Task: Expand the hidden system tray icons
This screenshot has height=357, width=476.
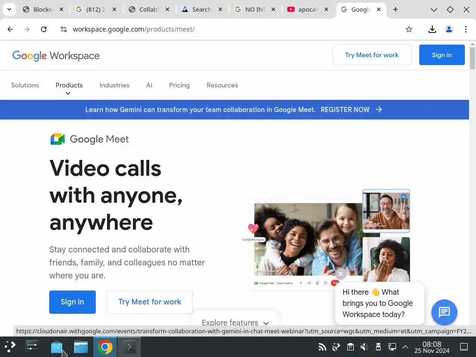Action: click(x=405, y=347)
